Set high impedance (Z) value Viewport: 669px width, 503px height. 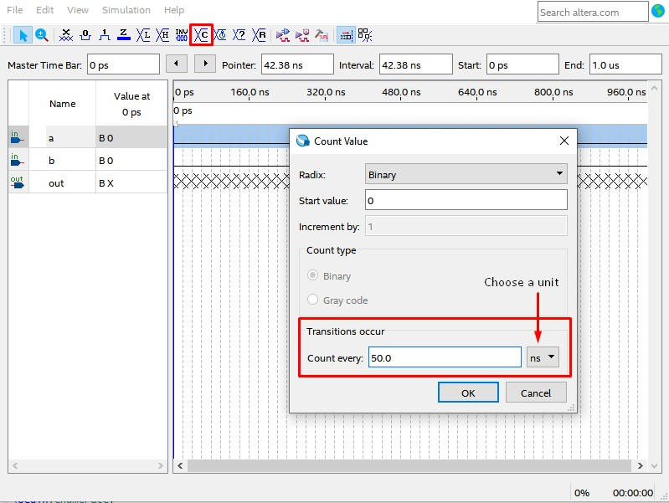pos(124,35)
